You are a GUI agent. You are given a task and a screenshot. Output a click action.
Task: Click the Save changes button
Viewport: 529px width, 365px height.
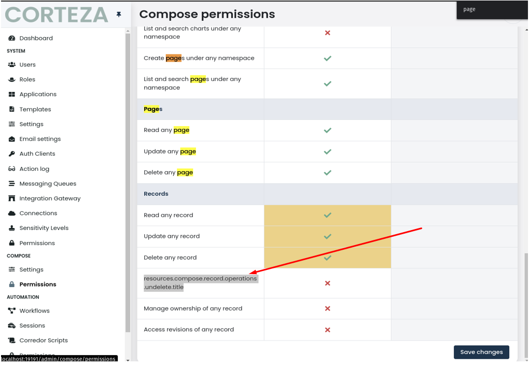pyautogui.click(x=481, y=352)
